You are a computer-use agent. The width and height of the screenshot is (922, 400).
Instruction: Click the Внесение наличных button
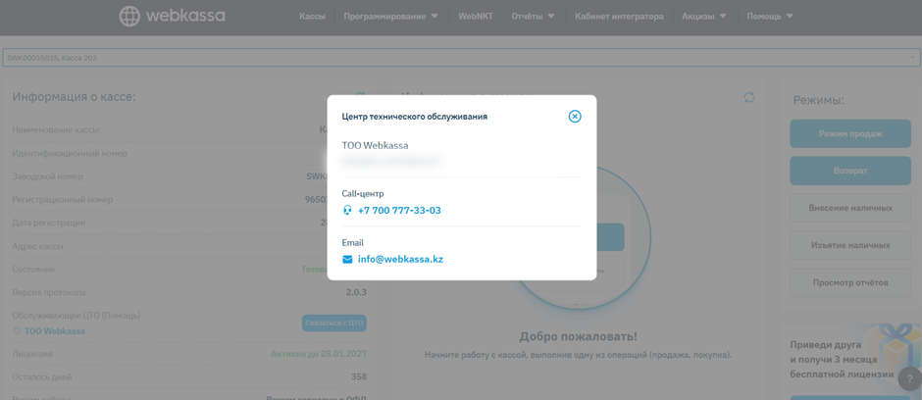tap(850, 208)
